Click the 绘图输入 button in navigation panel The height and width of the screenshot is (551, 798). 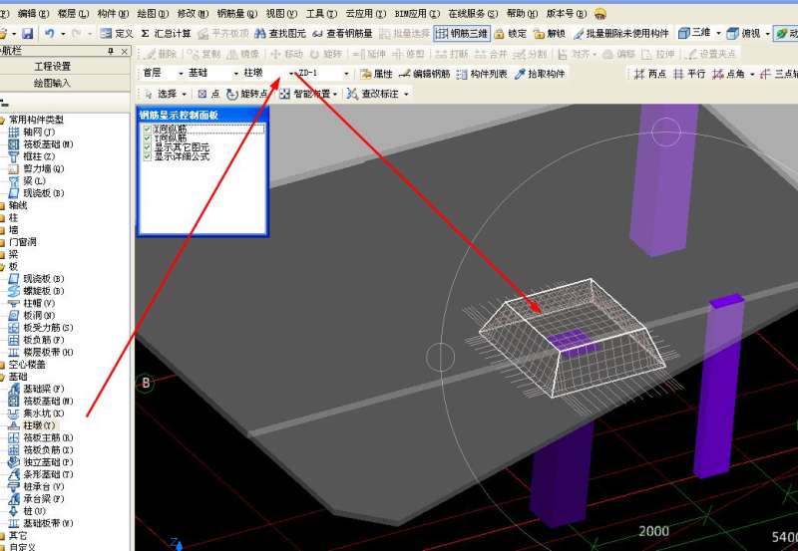[x=52, y=83]
